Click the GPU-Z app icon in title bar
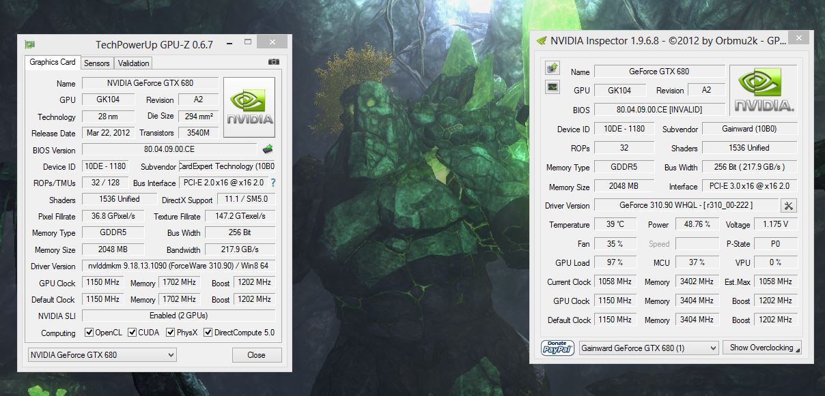825x396 pixels. point(29,44)
